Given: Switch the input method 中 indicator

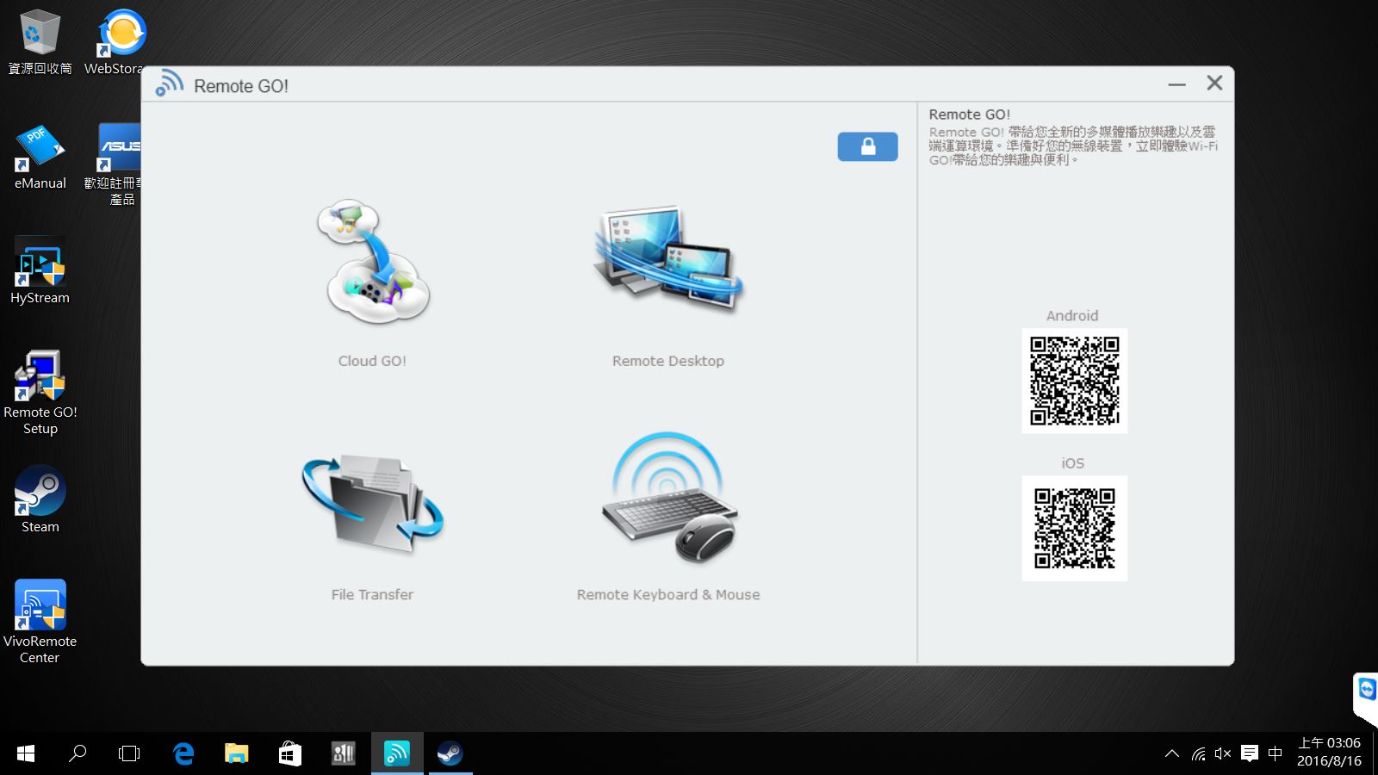Looking at the screenshot, I should (x=1276, y=754).
